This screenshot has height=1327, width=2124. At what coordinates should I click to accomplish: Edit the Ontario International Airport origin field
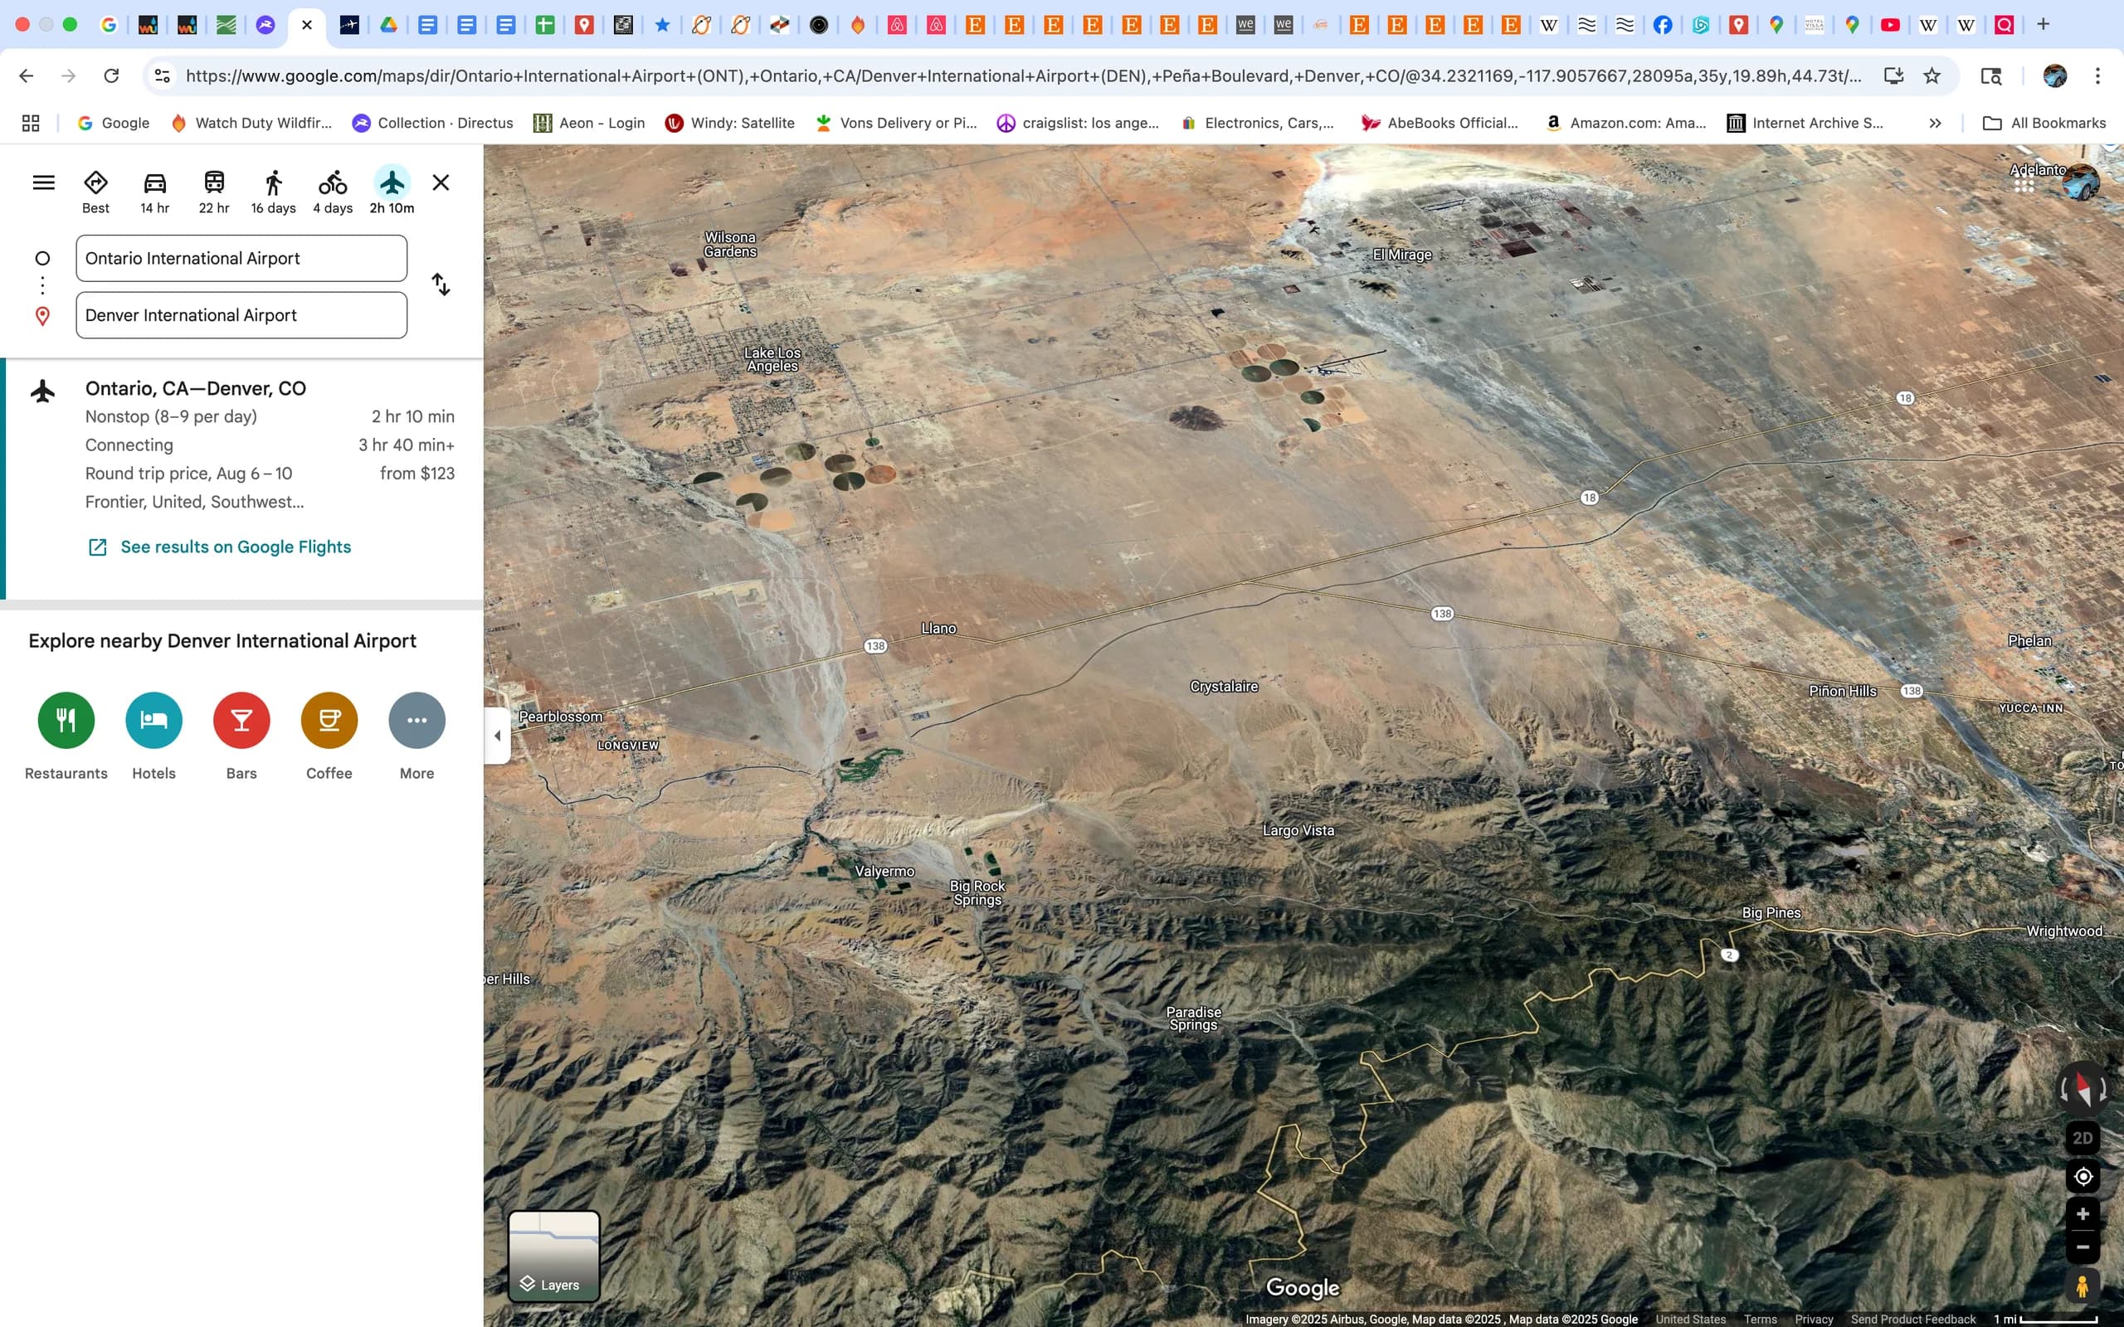tap(241, 258)
